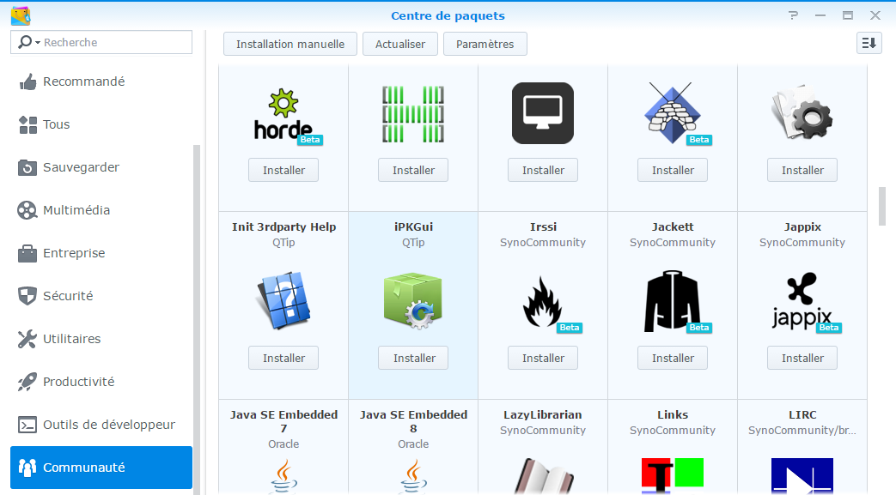Click the "Jappix" package title
The image size is (896, 495).
(x=802, y=226)
